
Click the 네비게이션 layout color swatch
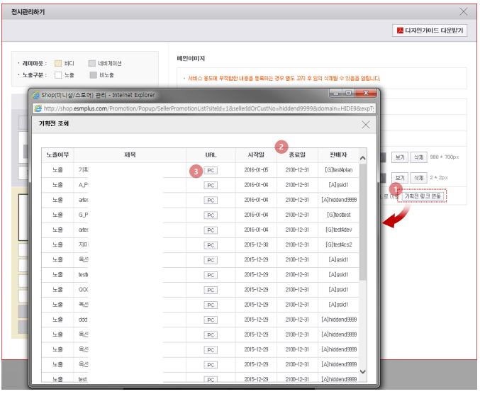coord(92,63)
